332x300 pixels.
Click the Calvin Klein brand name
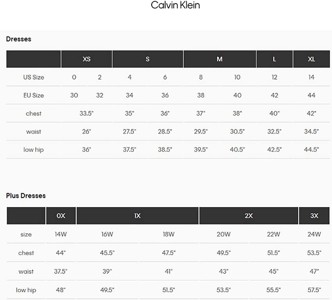point(175,5)
